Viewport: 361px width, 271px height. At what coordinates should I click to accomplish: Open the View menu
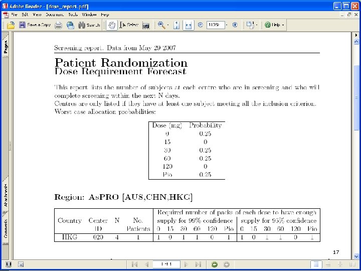(x=37, y=15)
